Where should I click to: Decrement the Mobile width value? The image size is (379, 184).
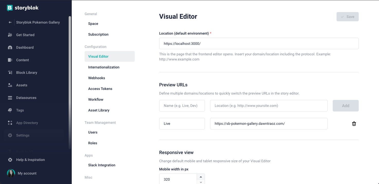[201, 182]
